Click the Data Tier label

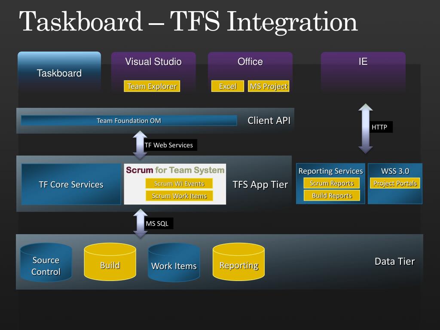(394, 261)
